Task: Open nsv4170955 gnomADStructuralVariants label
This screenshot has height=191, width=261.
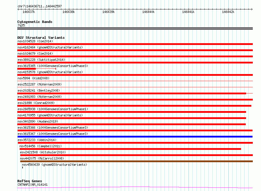Action: pyautogui.click(x=50, y=115)
